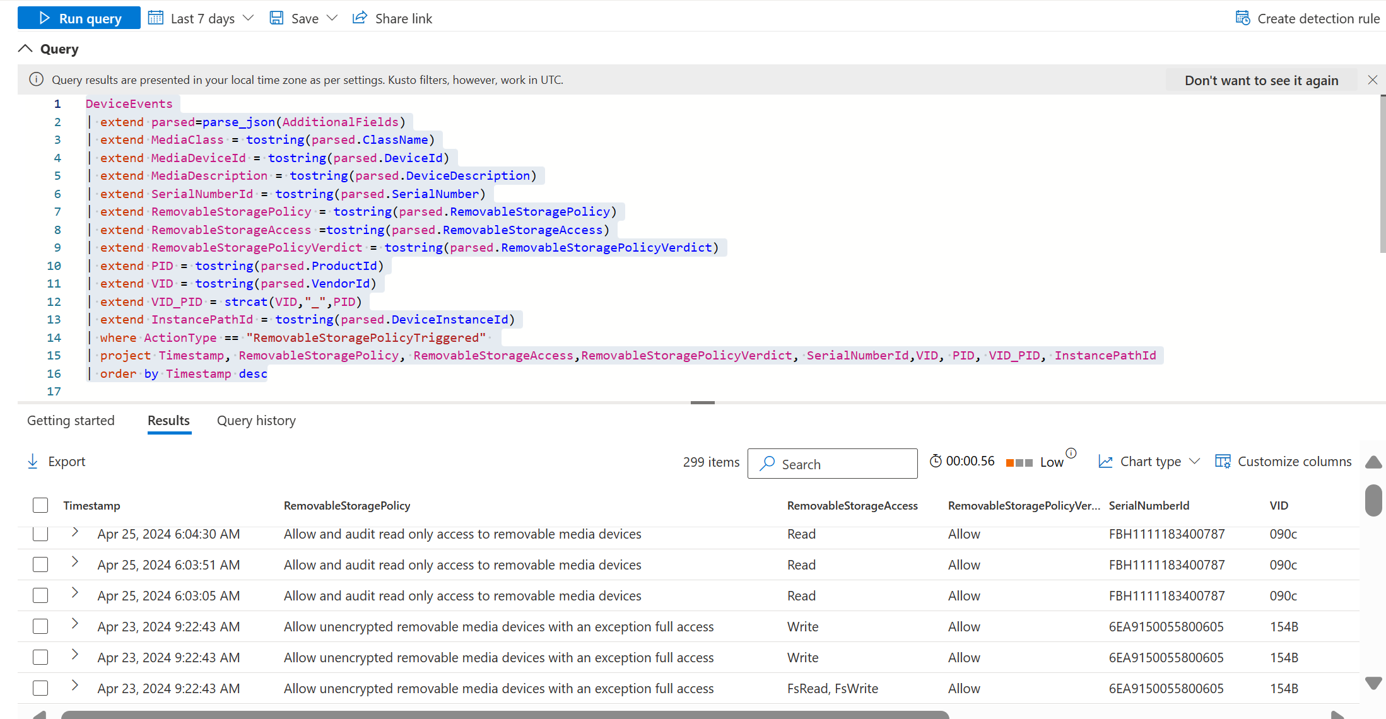This screenshot has width=1386, height=719.
Task: Toggle the Apr 23 FsRead FsWrite checkbox
Action: 39,688
